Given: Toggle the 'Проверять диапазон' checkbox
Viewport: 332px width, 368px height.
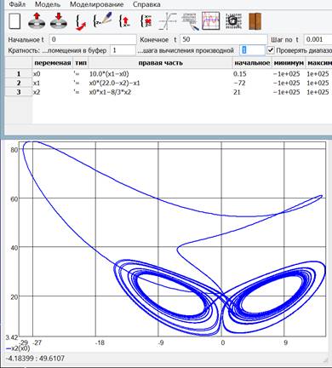Looking at the screenshot, I should pyautogui.click(x=271, y=50).
